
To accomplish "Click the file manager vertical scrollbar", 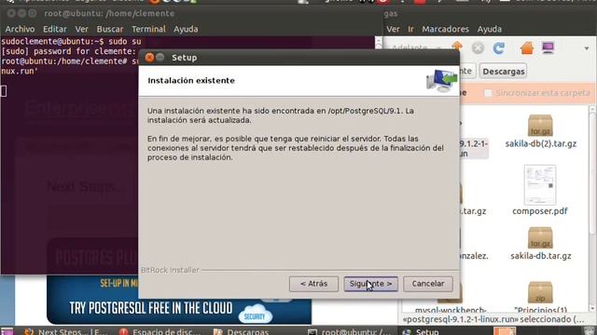I will click(592, 208).
